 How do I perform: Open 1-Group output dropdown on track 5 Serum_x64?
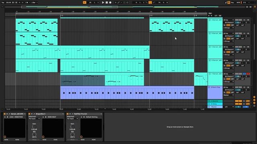click(228, 55)
